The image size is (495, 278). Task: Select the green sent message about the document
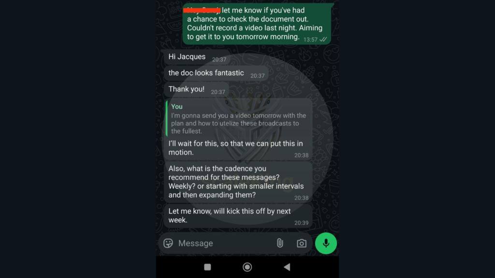click(x=257, y=24)
